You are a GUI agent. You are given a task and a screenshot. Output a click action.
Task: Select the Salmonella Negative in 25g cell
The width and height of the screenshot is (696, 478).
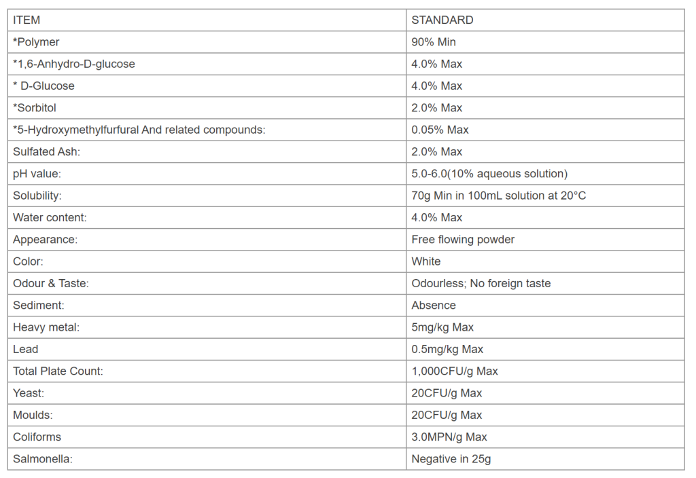545,459
